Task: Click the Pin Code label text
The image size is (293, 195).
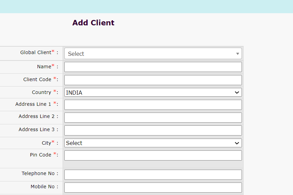Action: (41, 155)
